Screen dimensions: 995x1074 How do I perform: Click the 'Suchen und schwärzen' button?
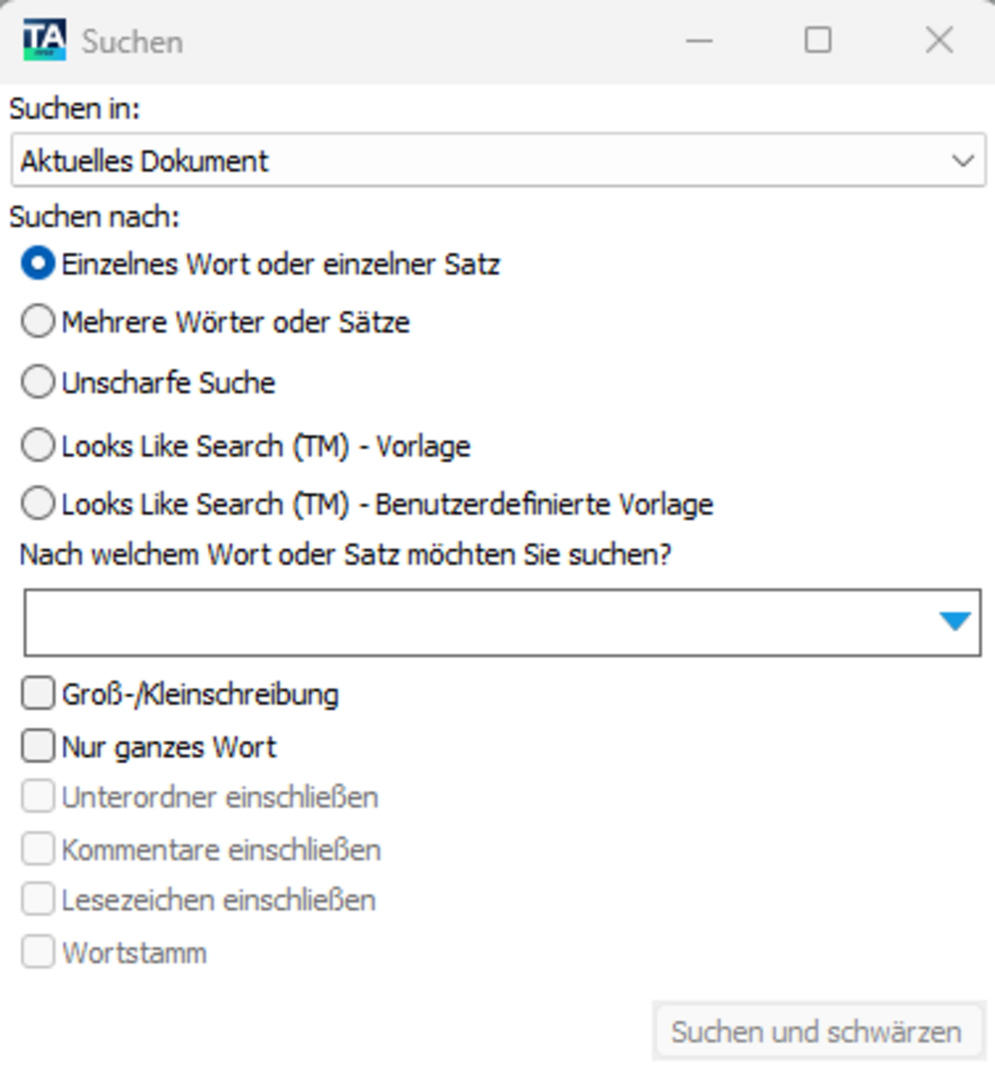816,1032
